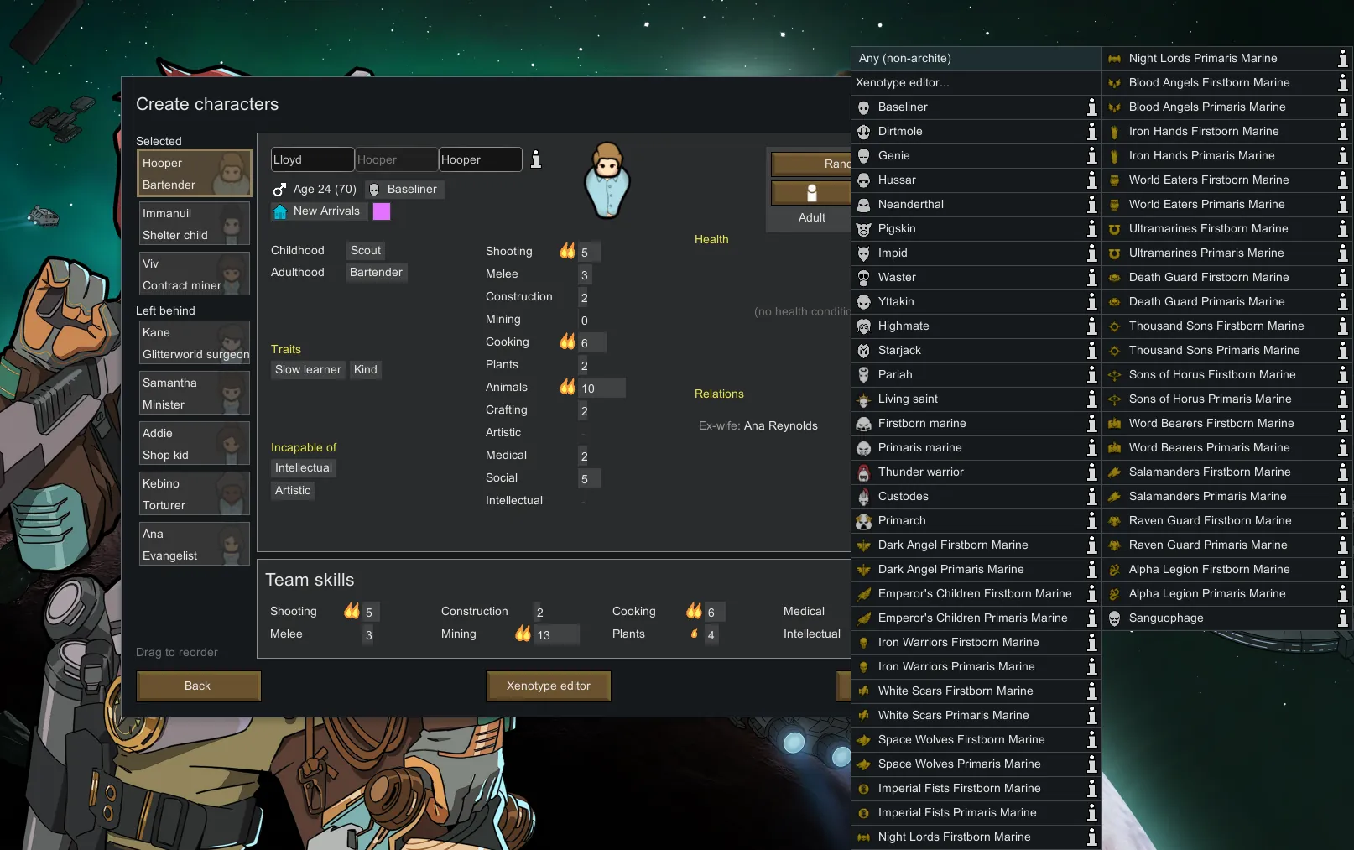Show info for Custodes xenotype

pyautogui.click(x=1091, y=497)
